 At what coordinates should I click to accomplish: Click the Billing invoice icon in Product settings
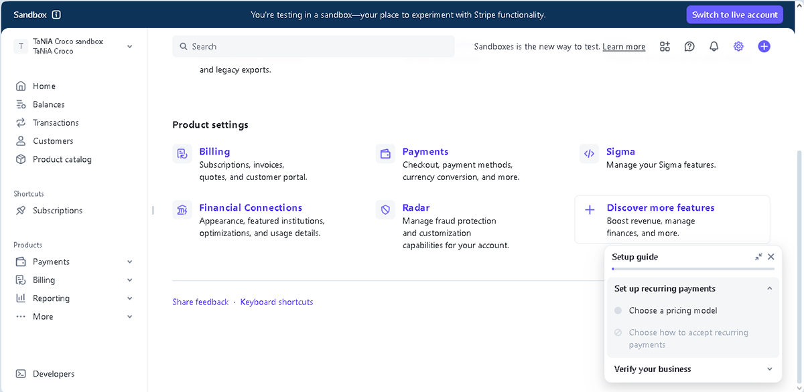182,153
